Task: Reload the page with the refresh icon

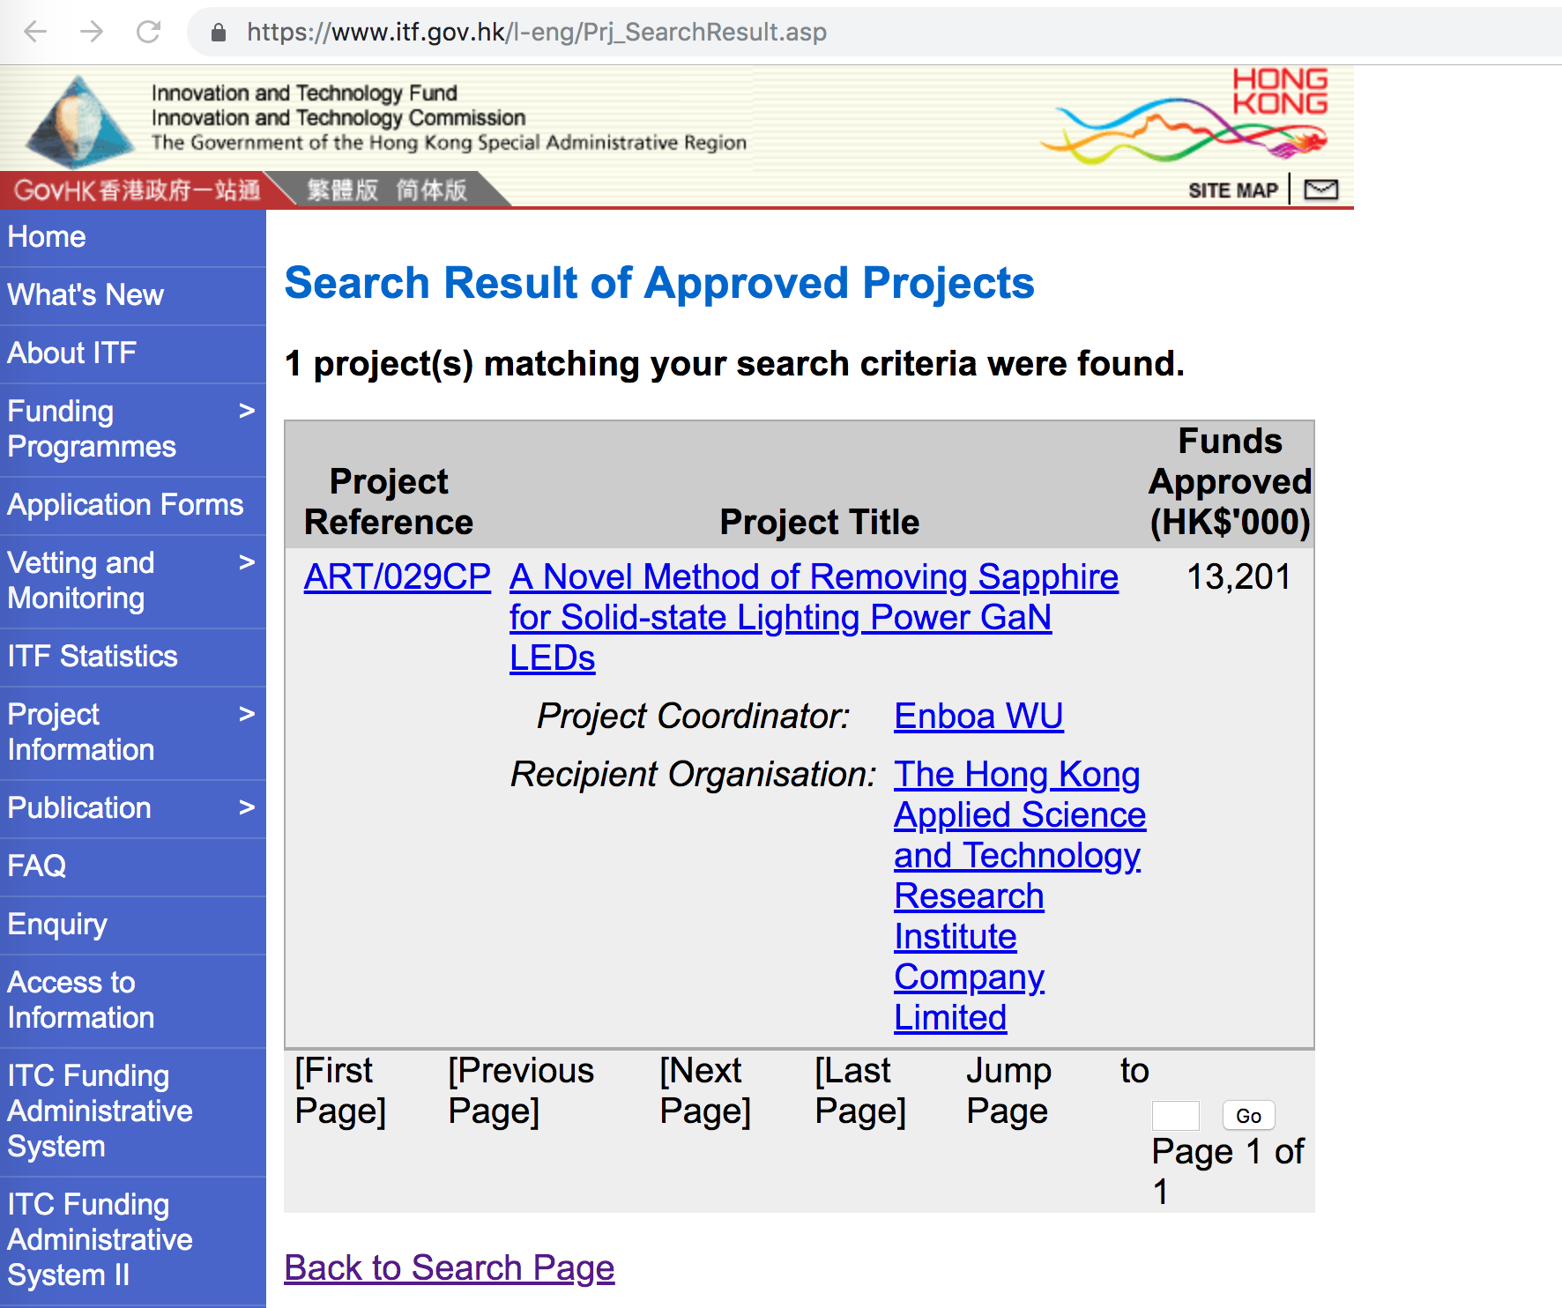Action: pyautogui.click(x=148, y=33)
